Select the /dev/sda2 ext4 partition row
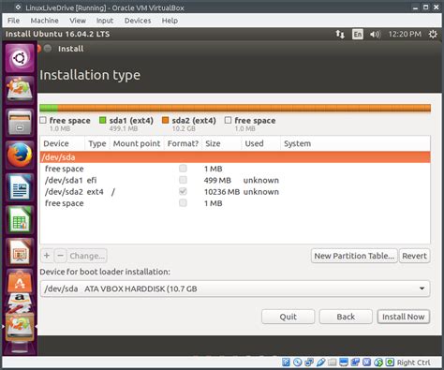Image resolution: width=444 pixels, height=370 pixels. click(x=235, y=192)
